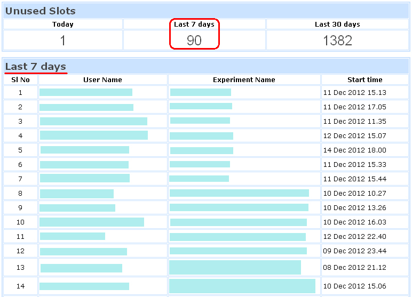Click the redacted experiment name in row 14
This screenshot has height=297, width=412.
coord(242,286)
